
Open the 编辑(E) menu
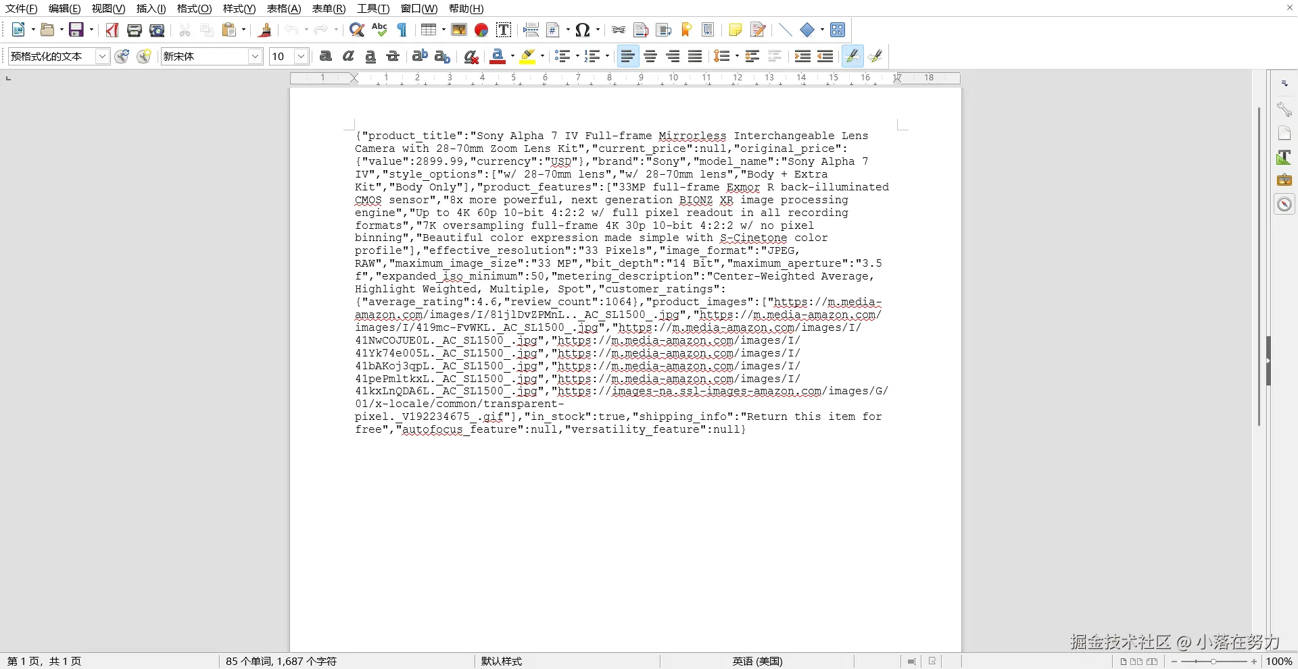pyautogui.click(x=65, y=9)
